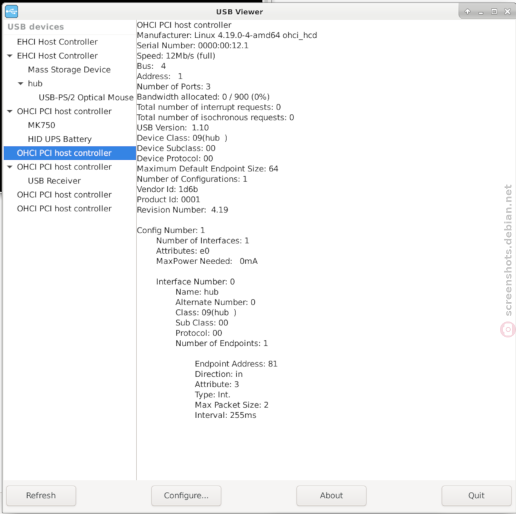This screenshot has width=516, height=514.
Task: Select USB Receiver device
Action: click(x=54, y=181)
